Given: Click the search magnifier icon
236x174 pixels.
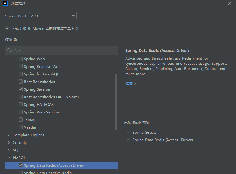Looking at the screenshot, I should click(9, 50).
